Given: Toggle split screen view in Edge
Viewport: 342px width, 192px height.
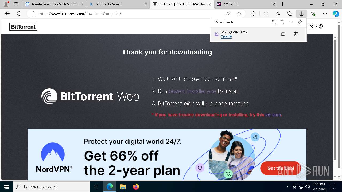Looking at the screenshot, I should tap(266, 14).
